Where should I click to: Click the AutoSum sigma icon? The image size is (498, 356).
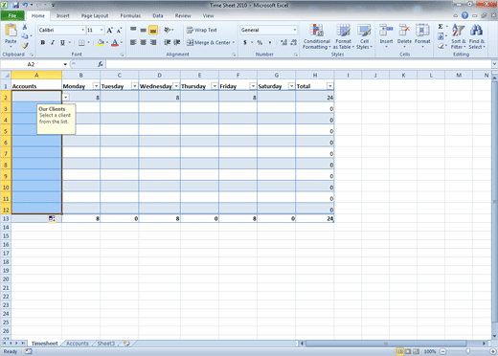click(441, 27)
